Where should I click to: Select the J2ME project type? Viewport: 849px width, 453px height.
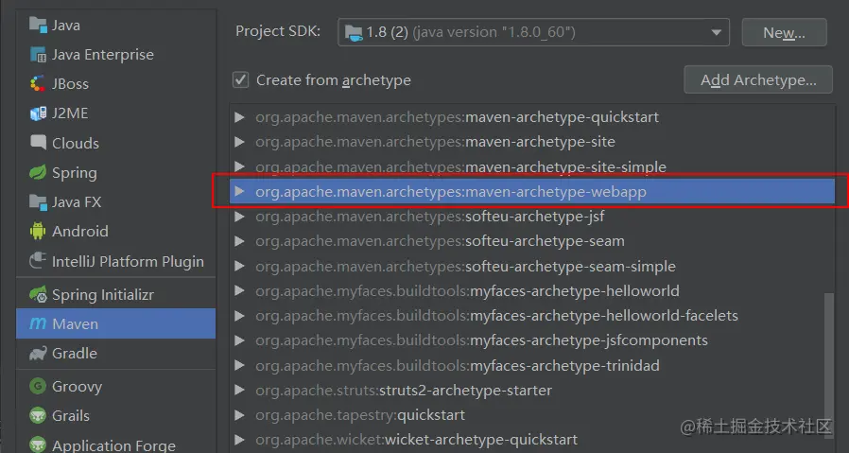116,113
